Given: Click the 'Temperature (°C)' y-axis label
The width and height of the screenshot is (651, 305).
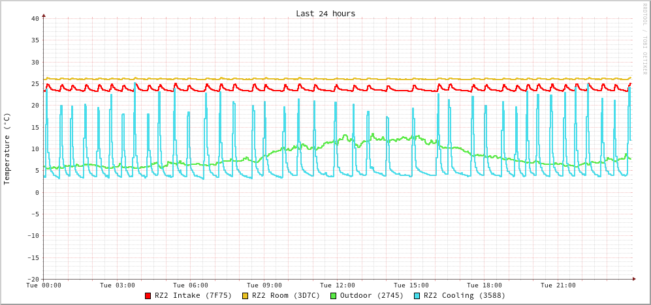Looking at the screenshot, I should tap(7, 149).
